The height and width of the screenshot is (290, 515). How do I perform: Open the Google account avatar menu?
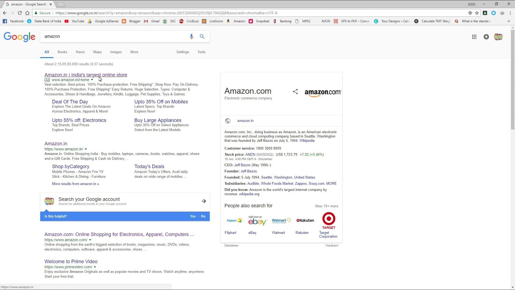498,37
